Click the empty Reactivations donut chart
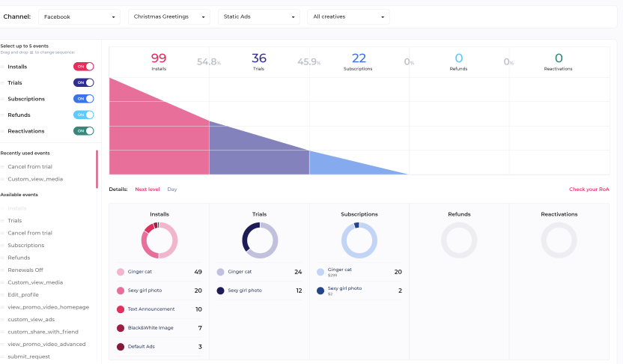Viewport: 623px width, 364px height. tap(559, 240)
